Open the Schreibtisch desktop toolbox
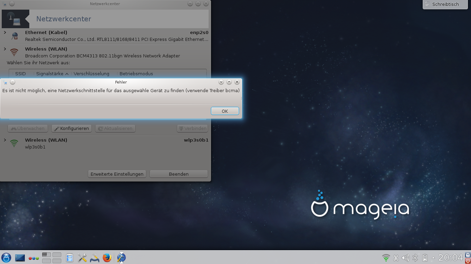471x264 pixels. coord(445,4)
